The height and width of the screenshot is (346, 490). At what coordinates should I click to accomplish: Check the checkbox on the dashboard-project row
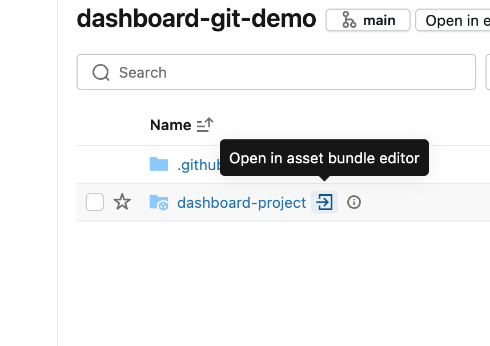(x=95, y=202)
